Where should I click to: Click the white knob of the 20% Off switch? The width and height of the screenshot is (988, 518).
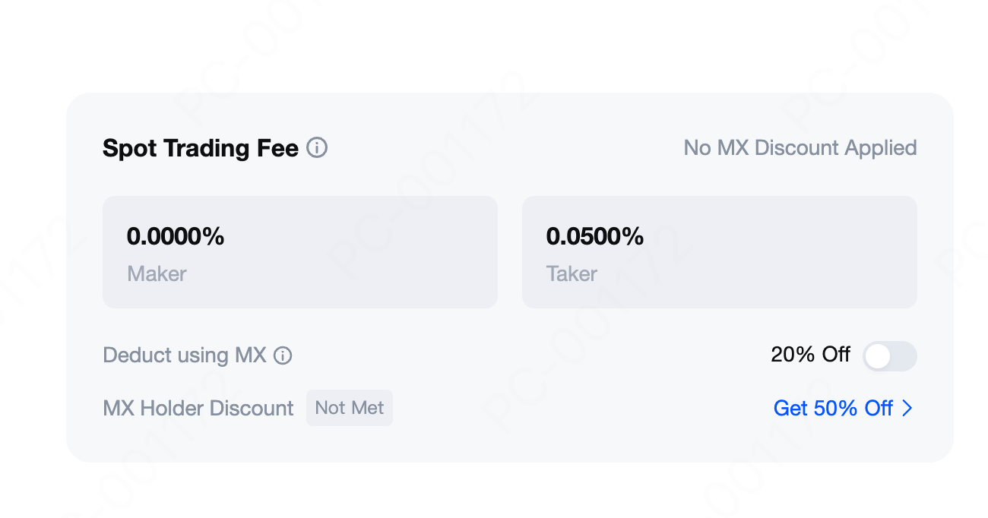(878, 356)
